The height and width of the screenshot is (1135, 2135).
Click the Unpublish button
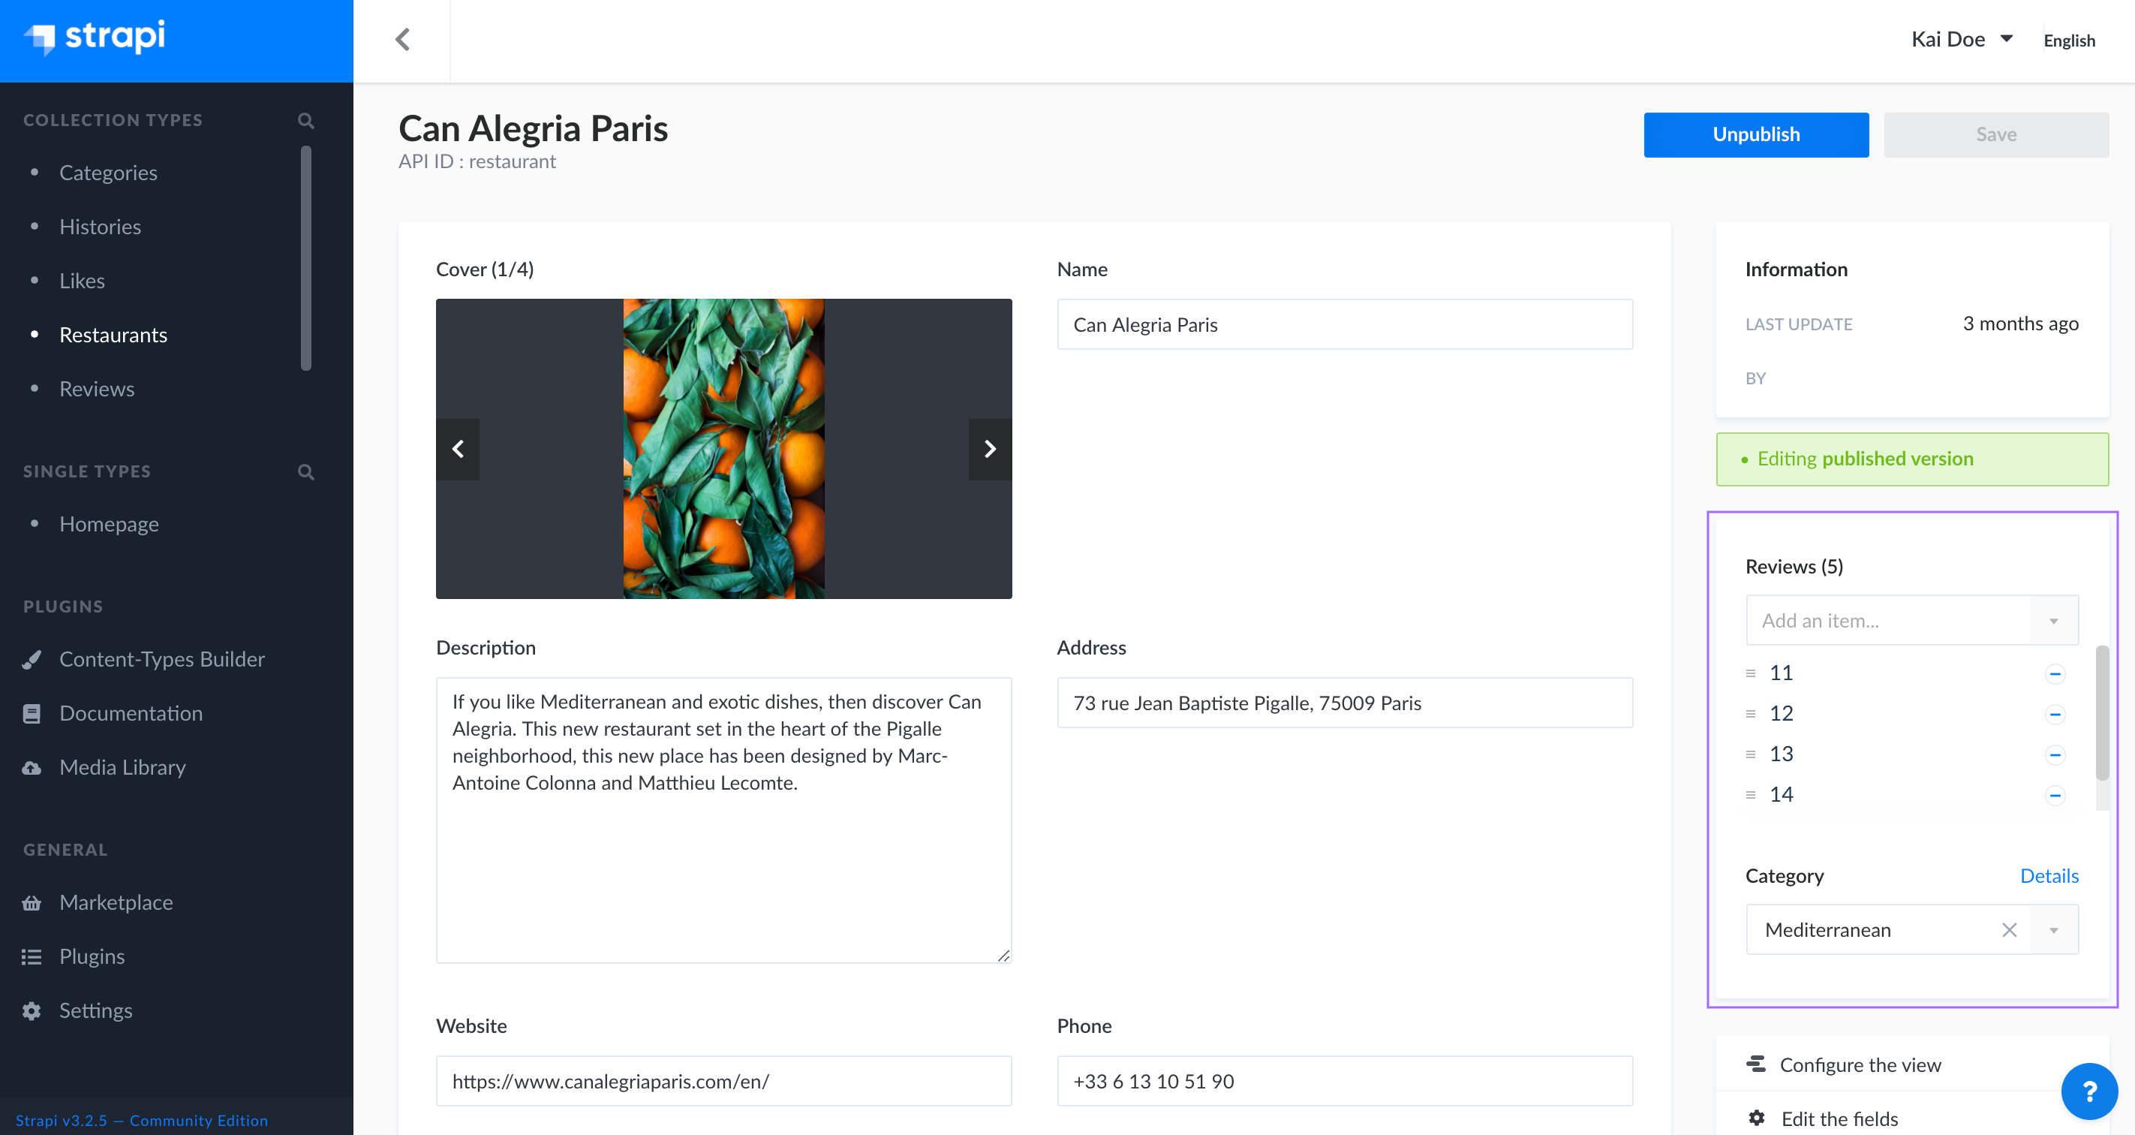[1756, 134]
